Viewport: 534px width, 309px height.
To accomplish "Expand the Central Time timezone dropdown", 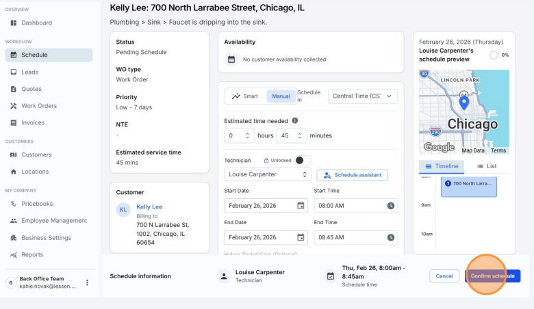I will point(362,96).
